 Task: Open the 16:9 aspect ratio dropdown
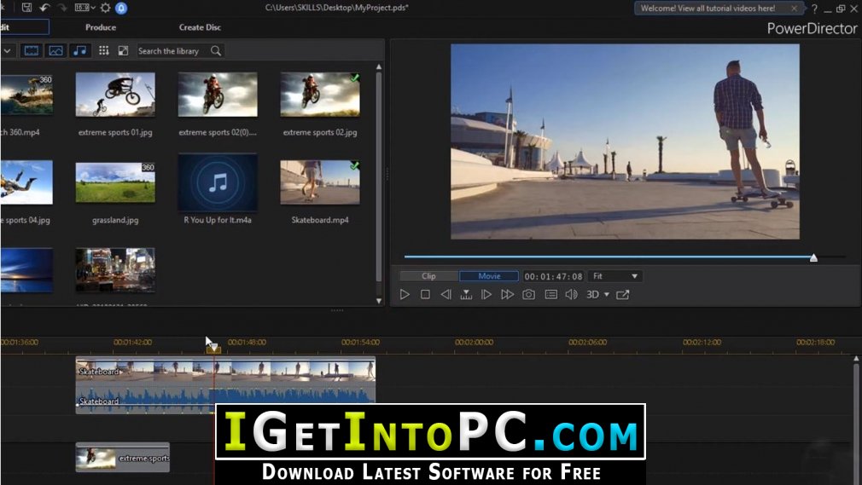tap(84, 8)
